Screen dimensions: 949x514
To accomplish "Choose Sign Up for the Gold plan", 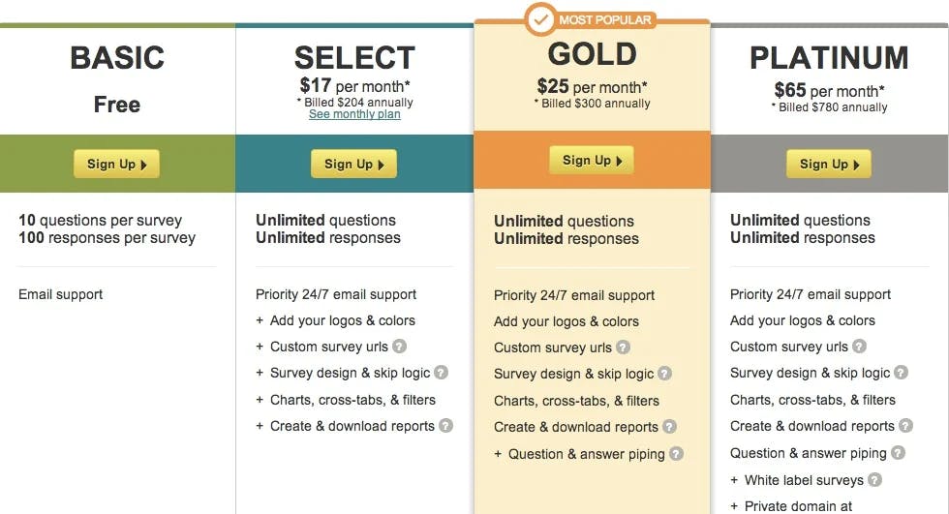I will 592,161.
